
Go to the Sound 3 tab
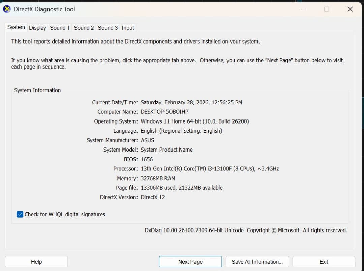pos(108,28)
